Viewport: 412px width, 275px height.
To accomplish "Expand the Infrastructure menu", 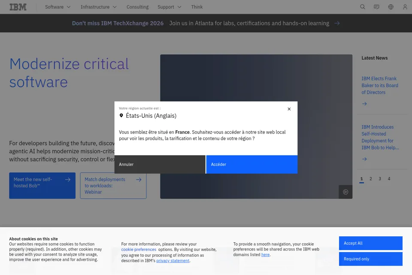I will pos(99,7).
